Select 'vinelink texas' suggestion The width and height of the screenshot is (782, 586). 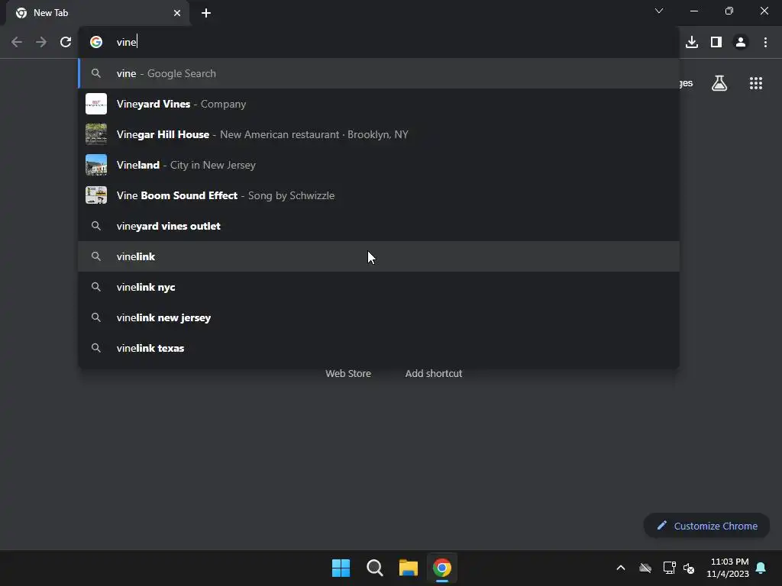(379, 348)
